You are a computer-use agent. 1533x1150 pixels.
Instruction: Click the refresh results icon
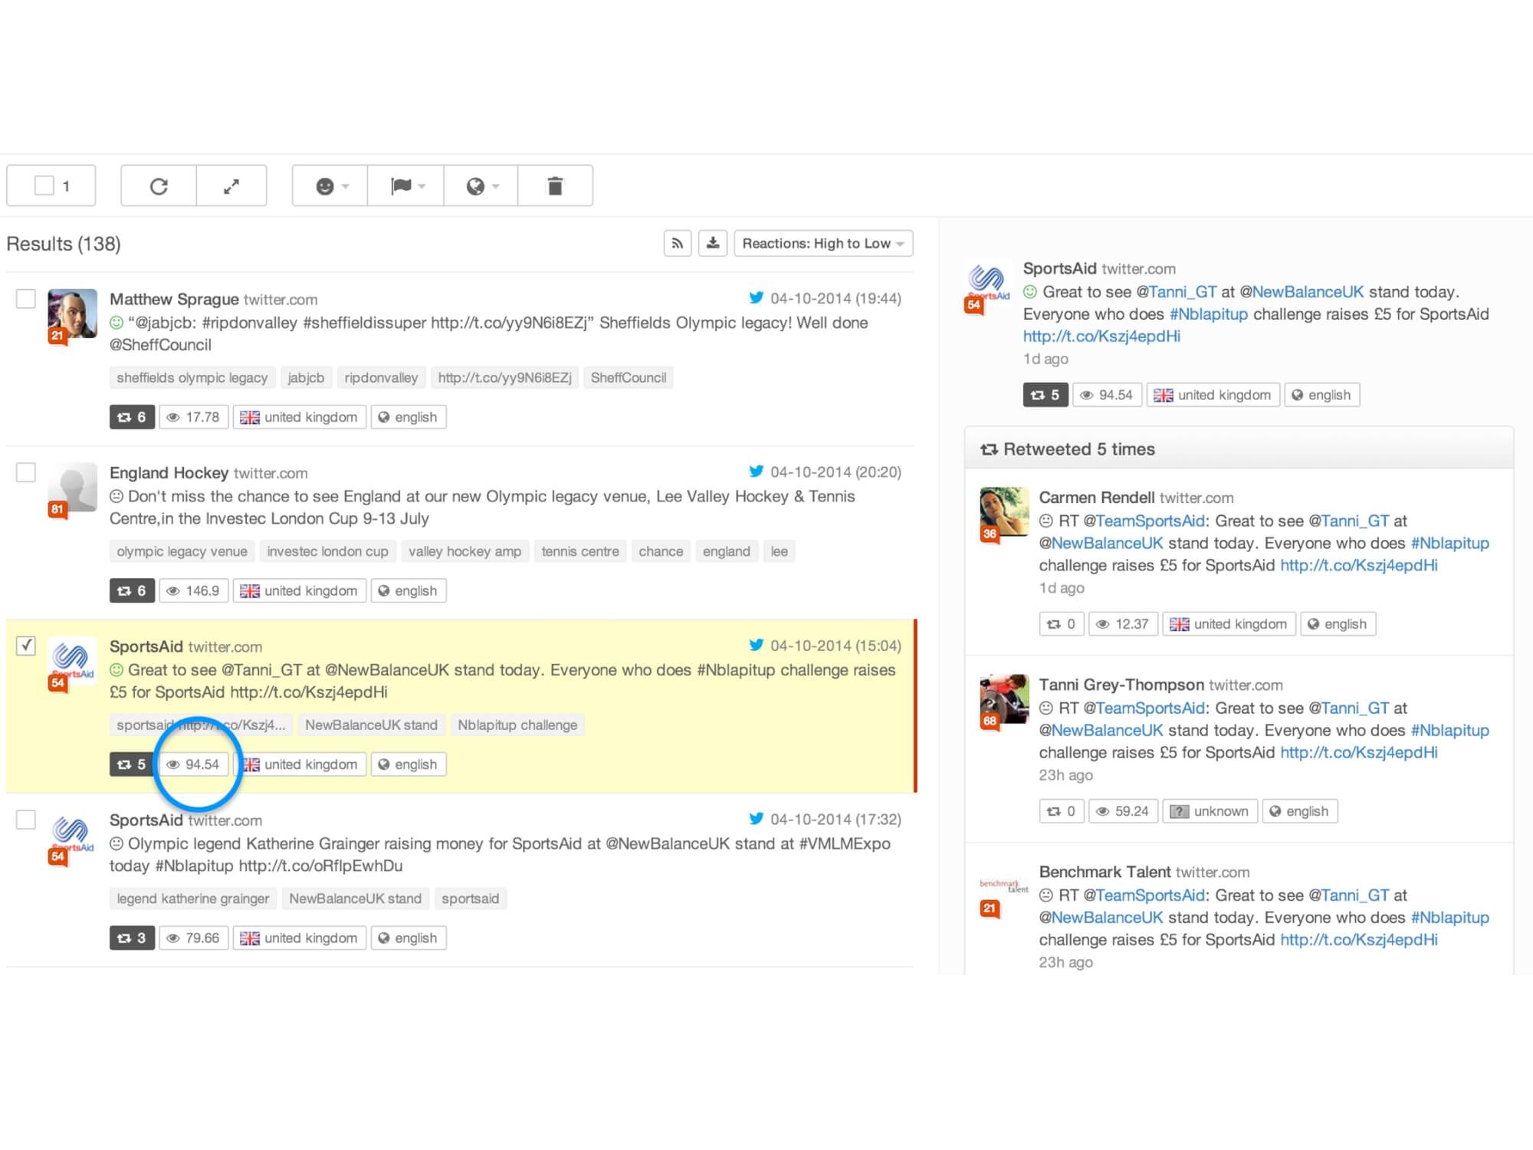(159, 186)
